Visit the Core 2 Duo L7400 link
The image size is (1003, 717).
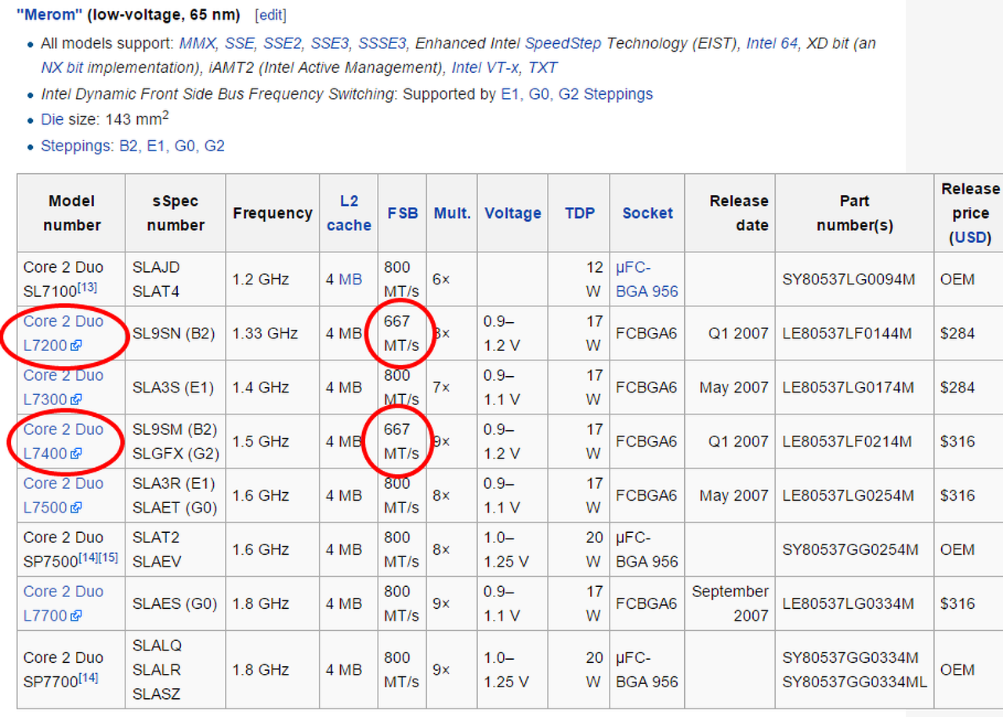[63, 441]
